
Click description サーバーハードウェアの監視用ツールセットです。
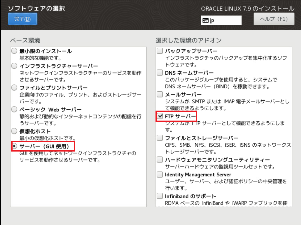[x=220, y=167]
